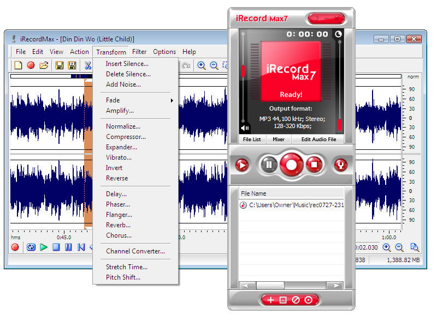Choose Normalize... from the menu
Viewport: 437px width, 327px height.
[135, 126]
